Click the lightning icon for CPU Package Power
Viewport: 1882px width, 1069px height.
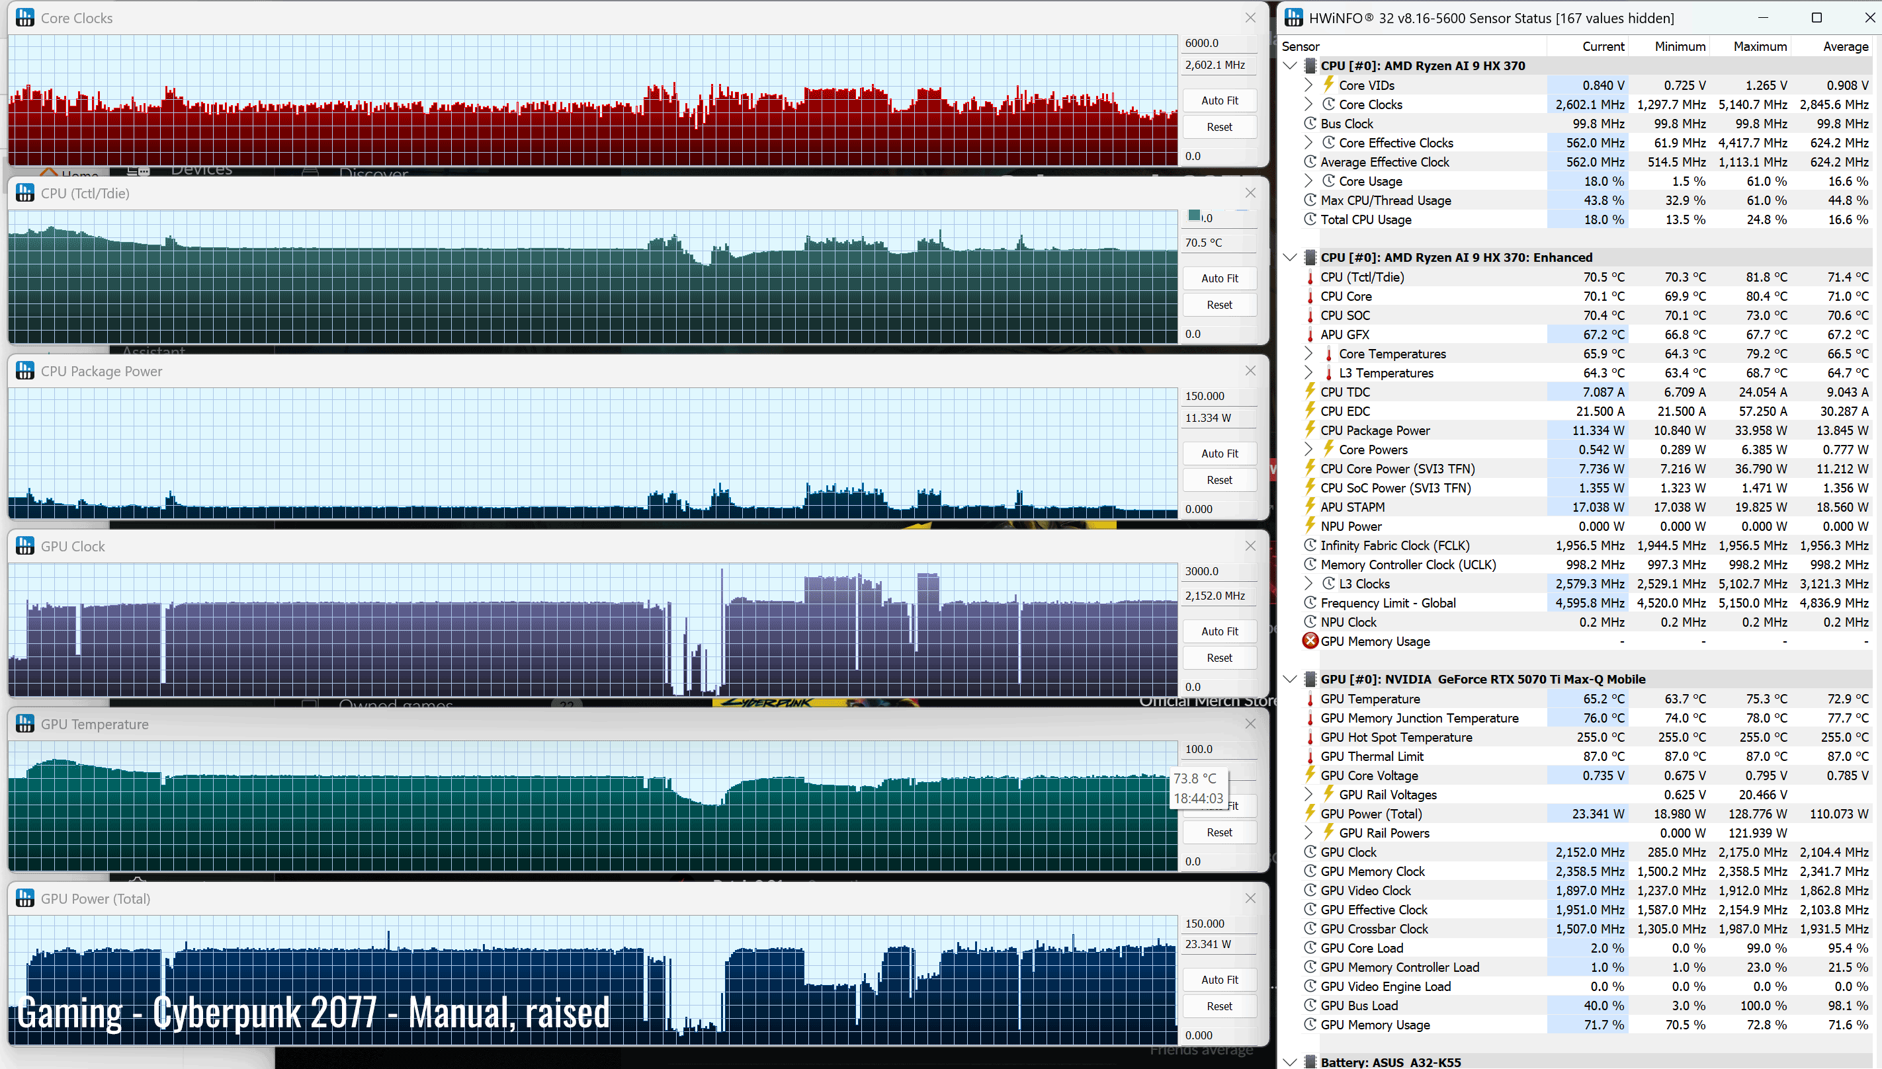point(1310,430)
